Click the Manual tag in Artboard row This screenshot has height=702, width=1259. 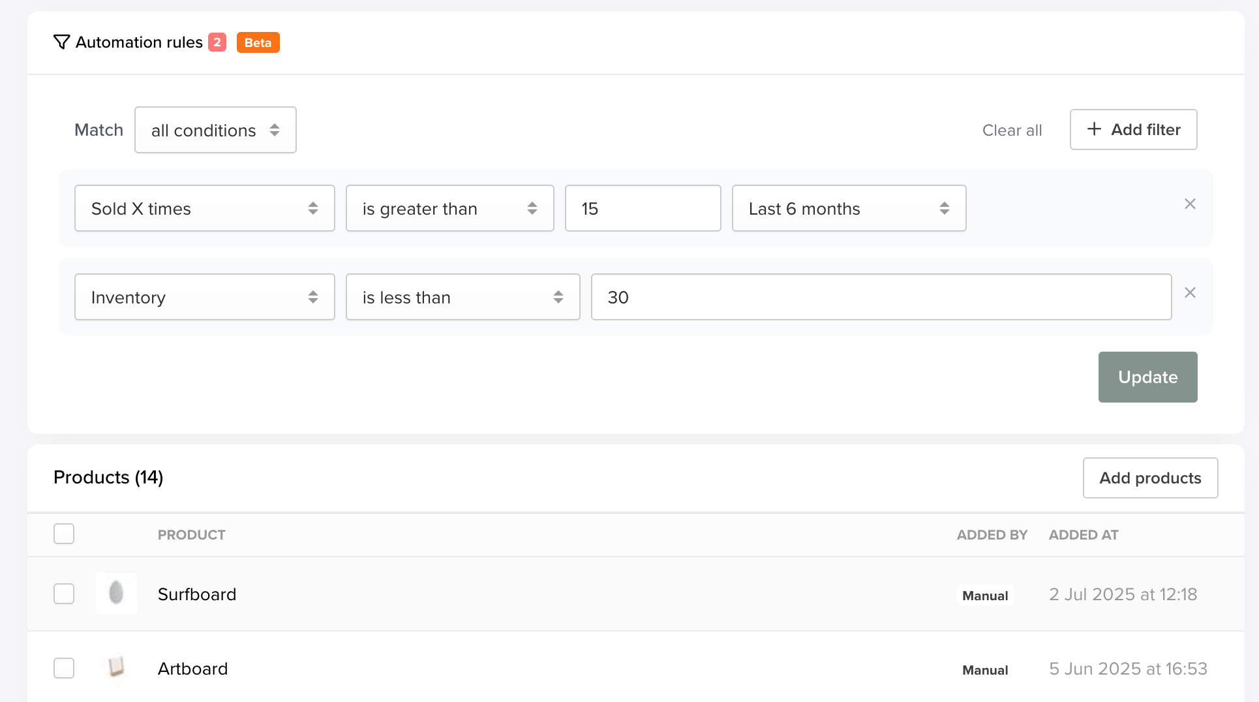click(985, 670)
